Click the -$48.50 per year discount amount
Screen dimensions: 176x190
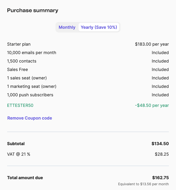152,105
